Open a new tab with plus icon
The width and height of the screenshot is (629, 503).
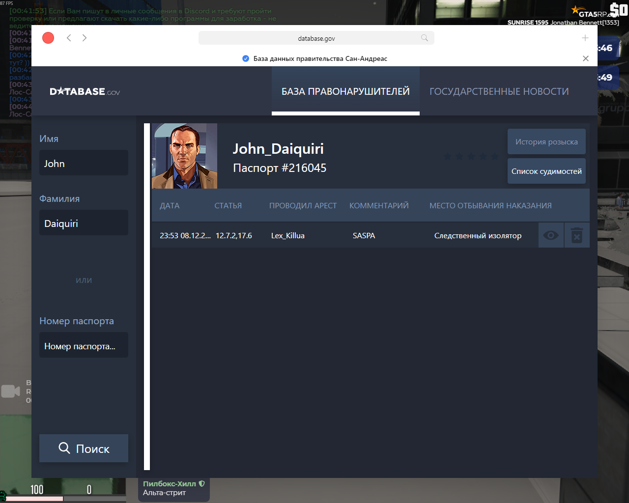(x=585, y=38)
